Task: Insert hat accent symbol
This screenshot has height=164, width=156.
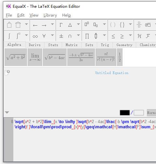Action: click(x=9, y=25)
